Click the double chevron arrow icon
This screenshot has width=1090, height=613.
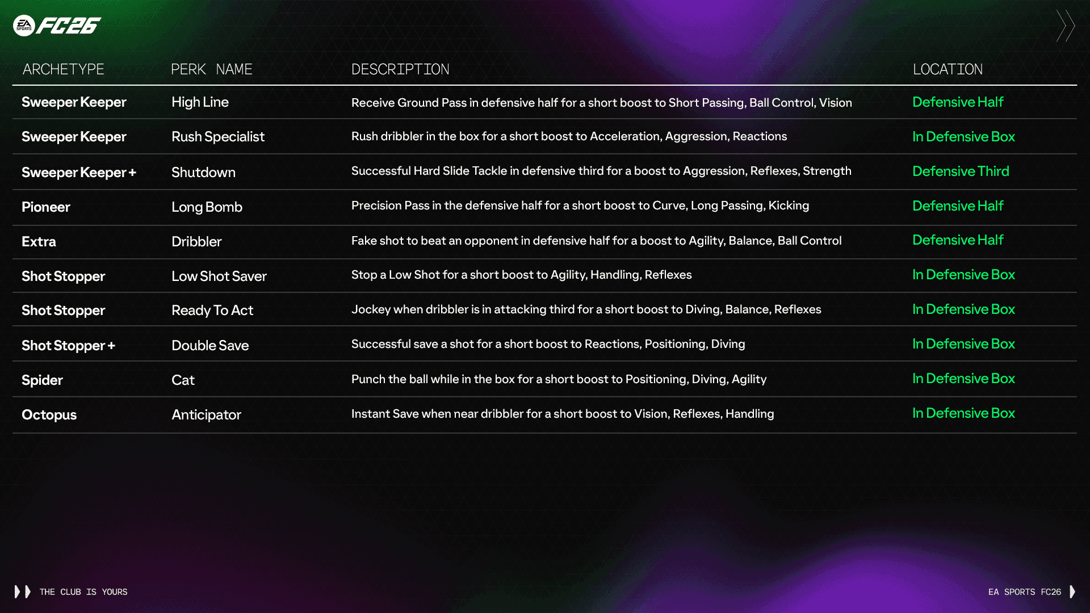pos(1066,26)
